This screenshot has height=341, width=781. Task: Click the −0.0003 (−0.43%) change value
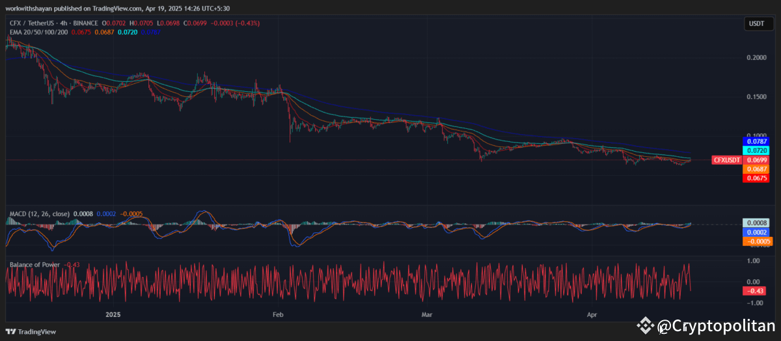click(x=234, y=22)
